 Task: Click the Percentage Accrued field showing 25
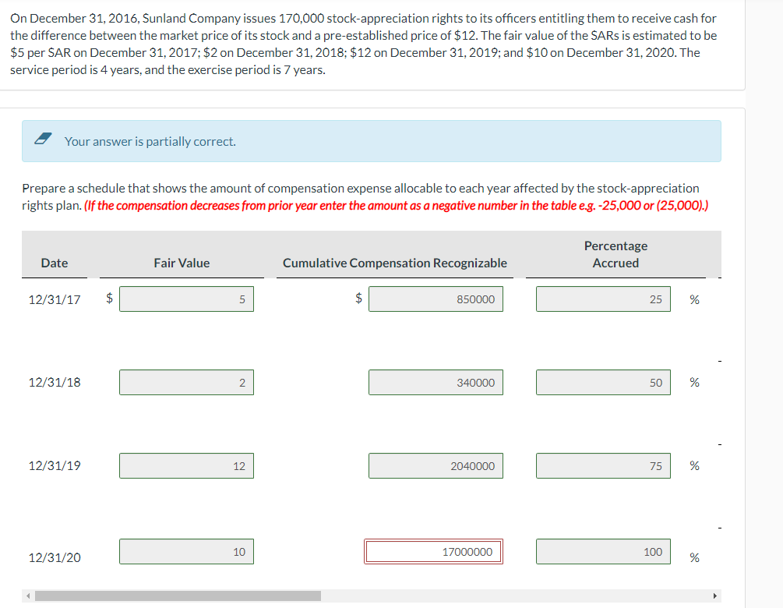pyautogui.click(x=603, y=299)
